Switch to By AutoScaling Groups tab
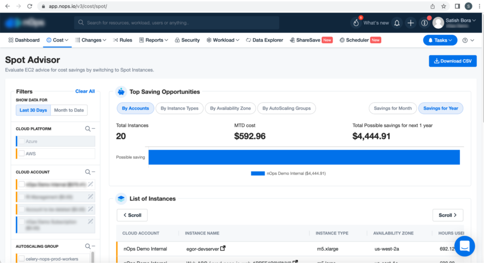The image size is (484, 263). [286, 108]
